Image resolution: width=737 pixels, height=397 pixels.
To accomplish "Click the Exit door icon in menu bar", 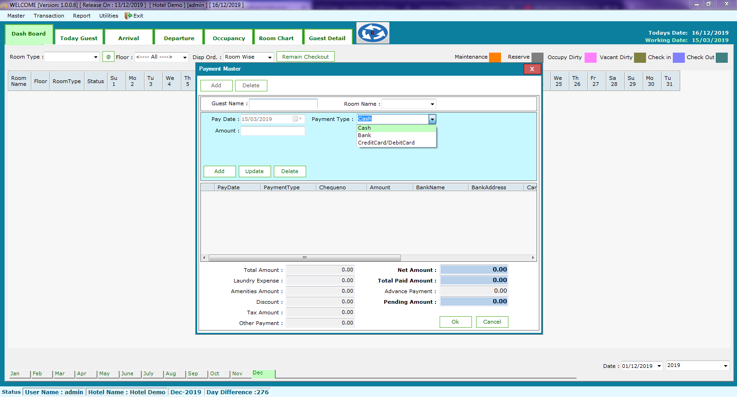I will click(x=128, y=16).
